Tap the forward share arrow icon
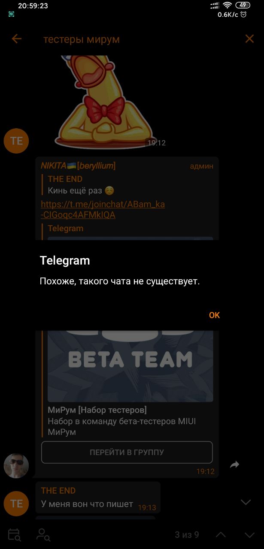 (x=234, y=465)
